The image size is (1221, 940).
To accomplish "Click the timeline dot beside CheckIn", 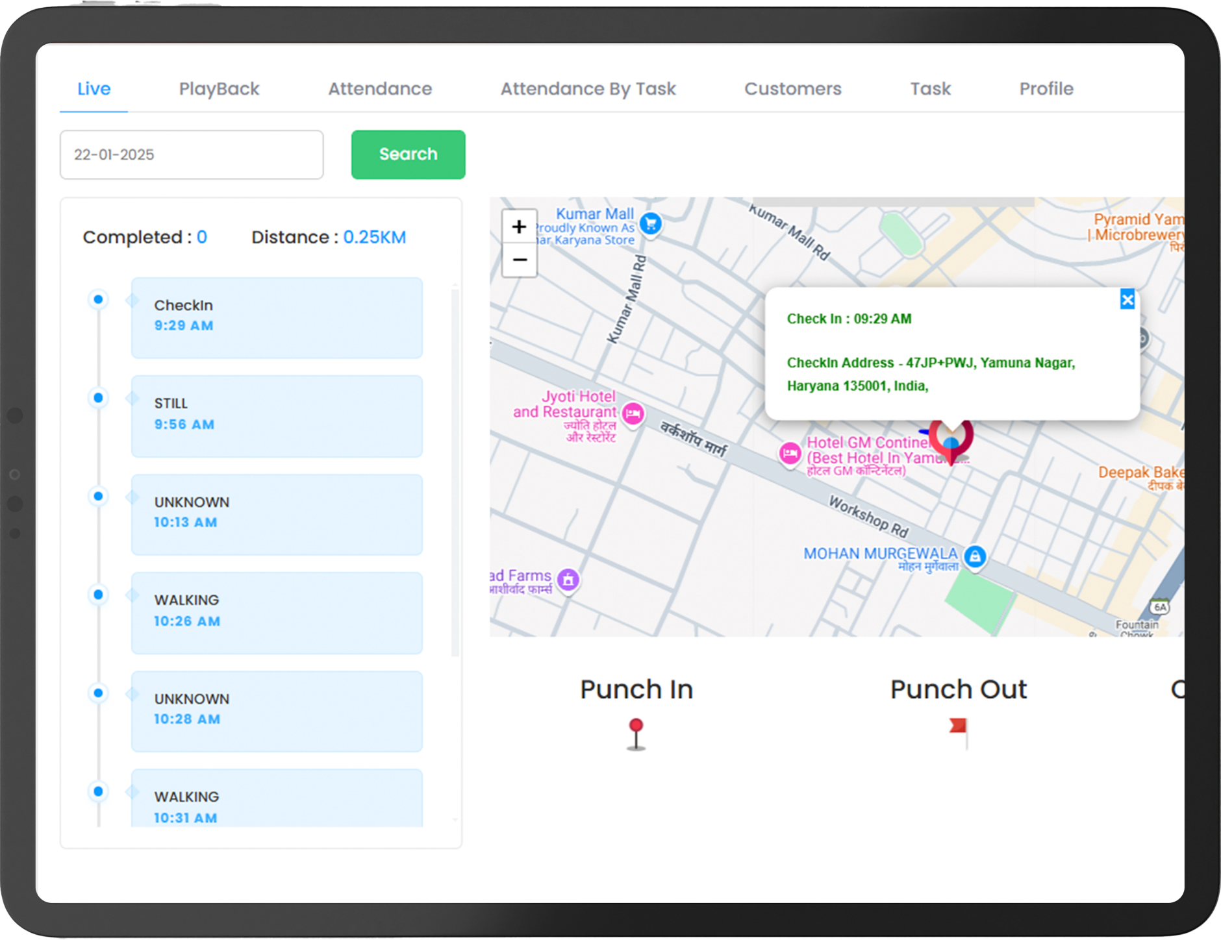I will click(x=98, y=299).
